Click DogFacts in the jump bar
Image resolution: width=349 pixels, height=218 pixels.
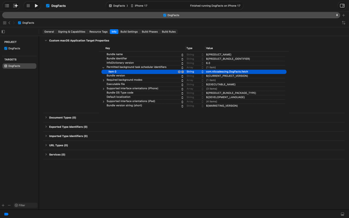click(26, 23)
